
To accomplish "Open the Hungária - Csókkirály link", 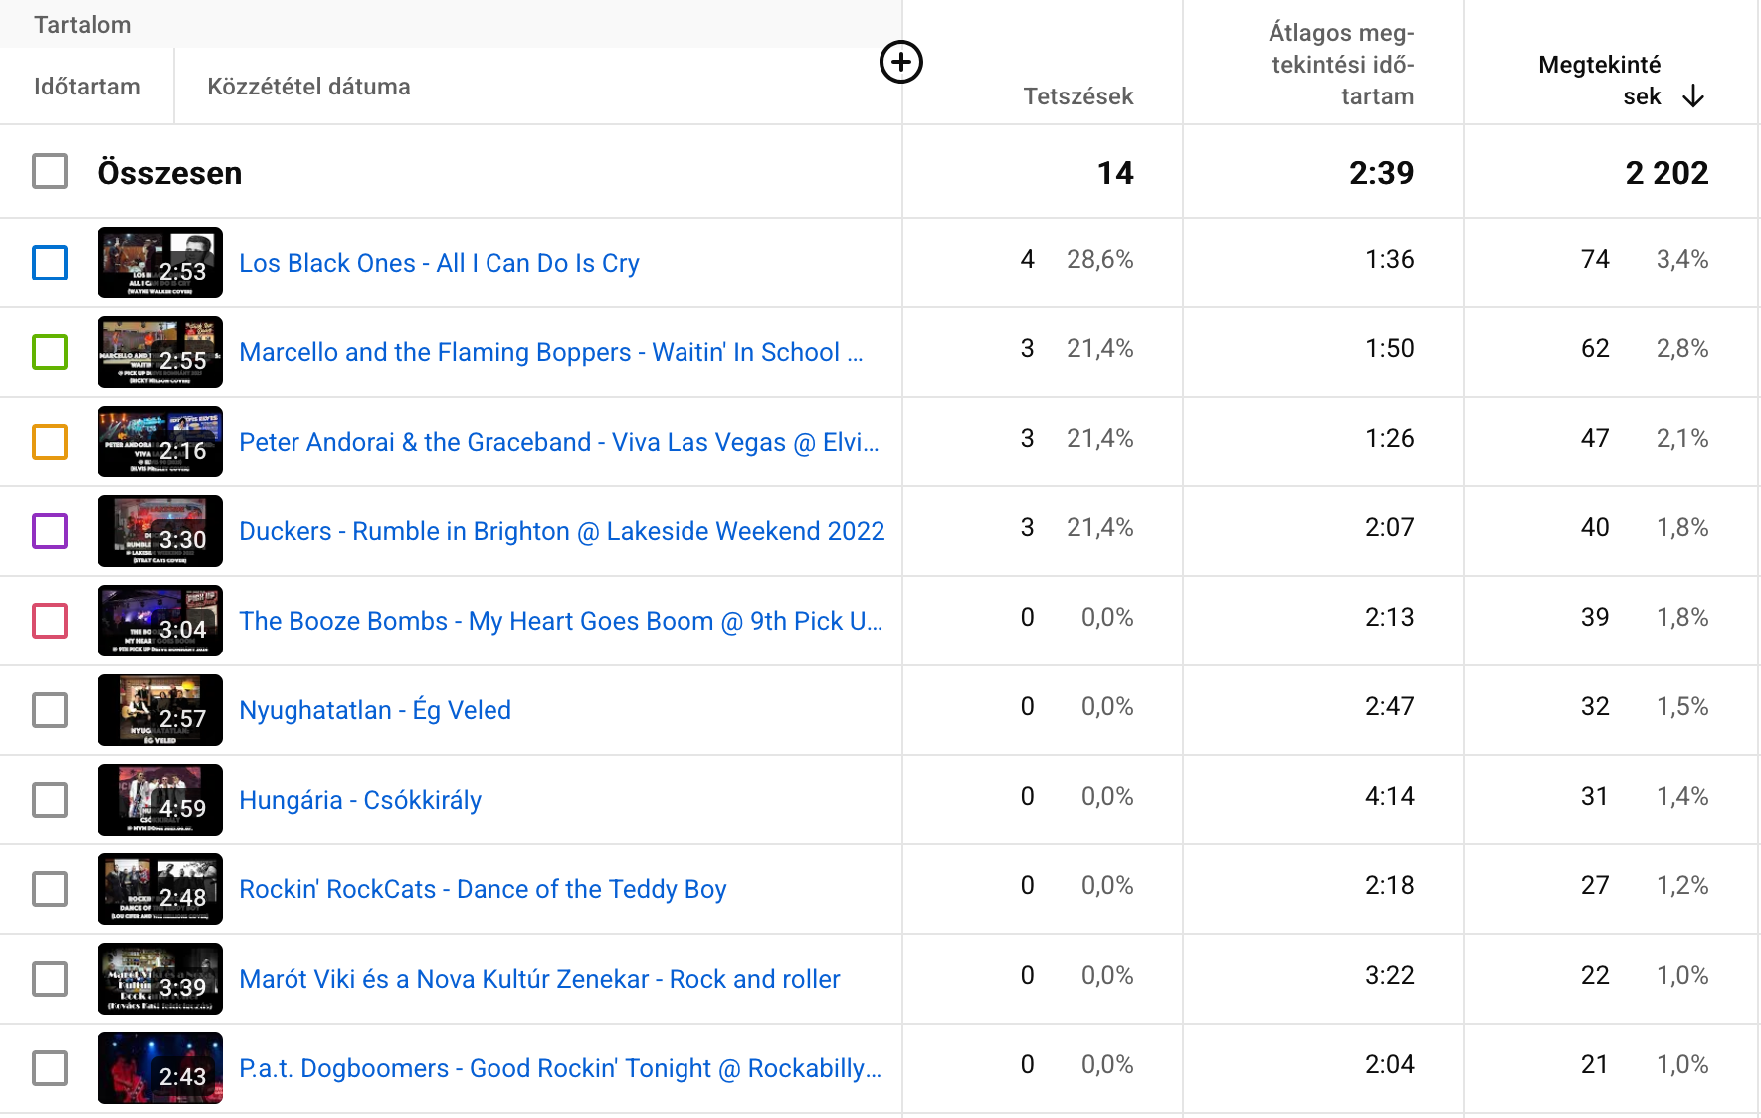I will [x=360, y=800].
